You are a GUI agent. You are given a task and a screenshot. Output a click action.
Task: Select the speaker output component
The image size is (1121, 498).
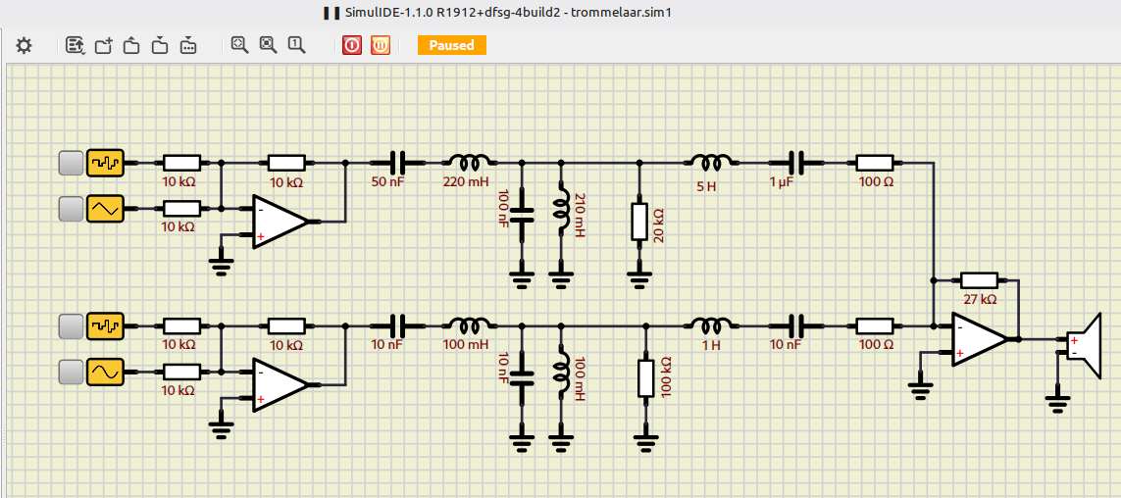(1085, 345)
